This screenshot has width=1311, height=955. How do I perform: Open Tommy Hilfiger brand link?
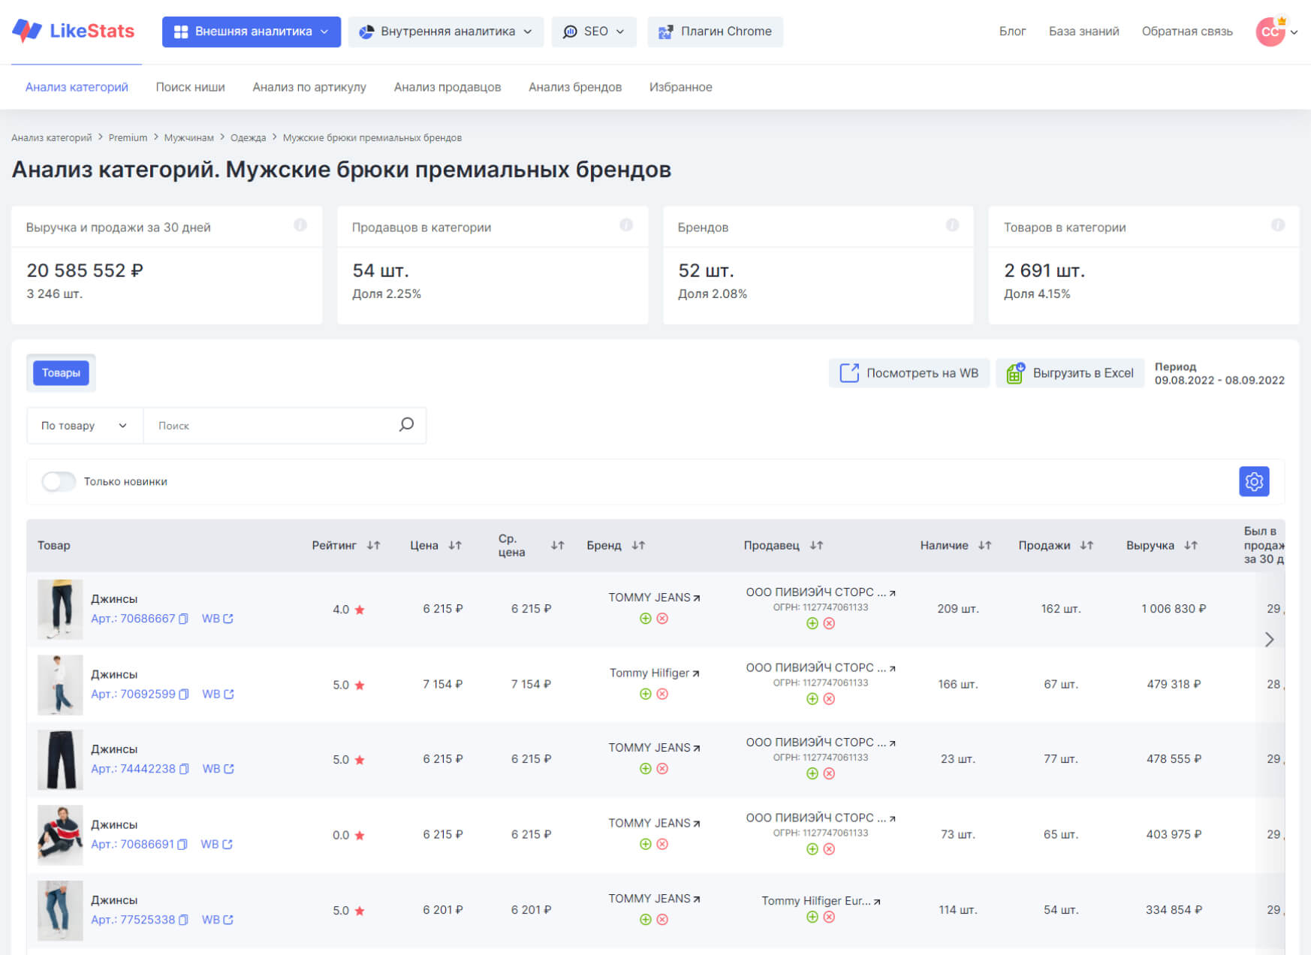click(x=654, y=673)
